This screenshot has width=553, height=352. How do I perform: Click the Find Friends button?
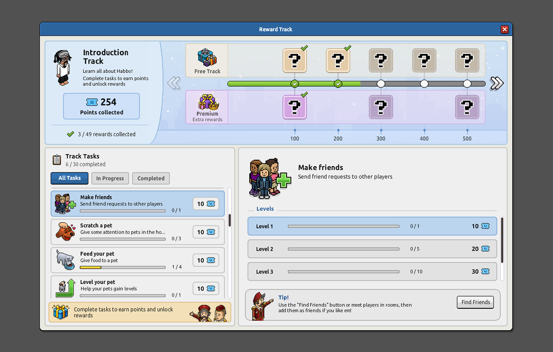point(476,302)
